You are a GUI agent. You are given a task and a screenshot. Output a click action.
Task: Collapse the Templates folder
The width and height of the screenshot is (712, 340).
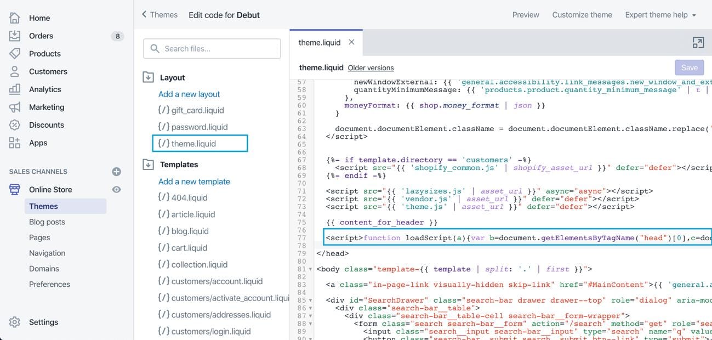pos(148,164)
